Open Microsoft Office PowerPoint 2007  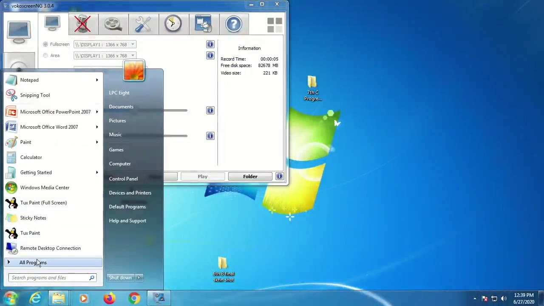coord(53,112)
